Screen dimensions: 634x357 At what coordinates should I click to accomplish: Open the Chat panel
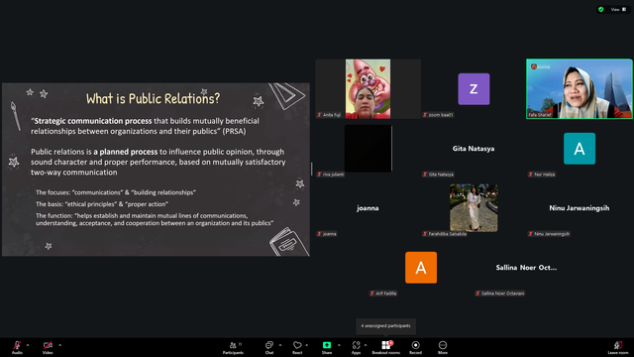point(269,347)
